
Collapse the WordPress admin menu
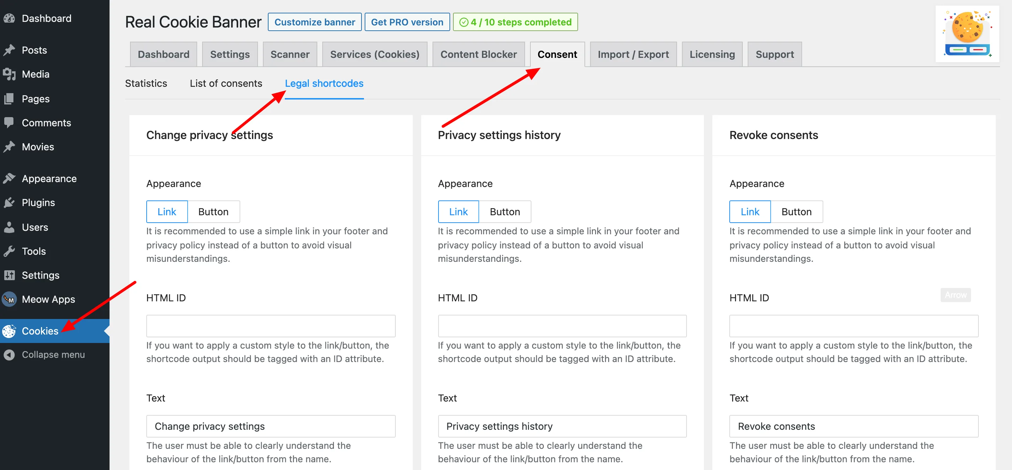[53, 355]
